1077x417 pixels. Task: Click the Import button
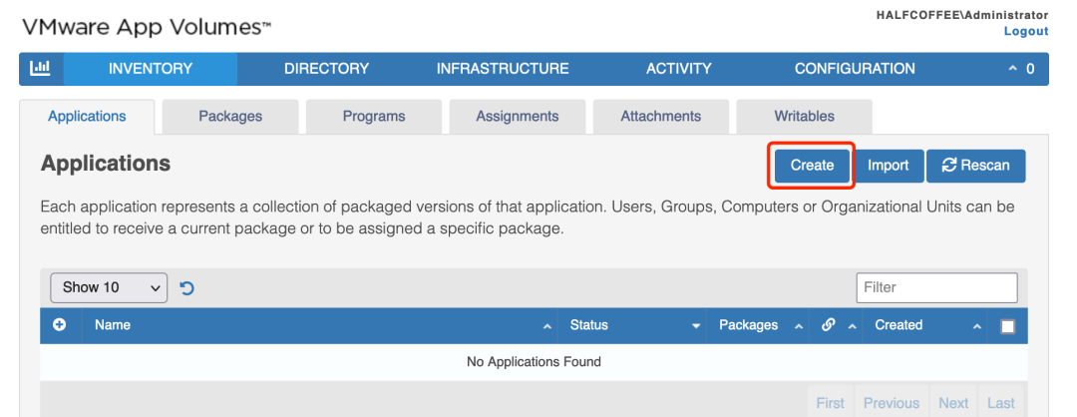point(888,166)
